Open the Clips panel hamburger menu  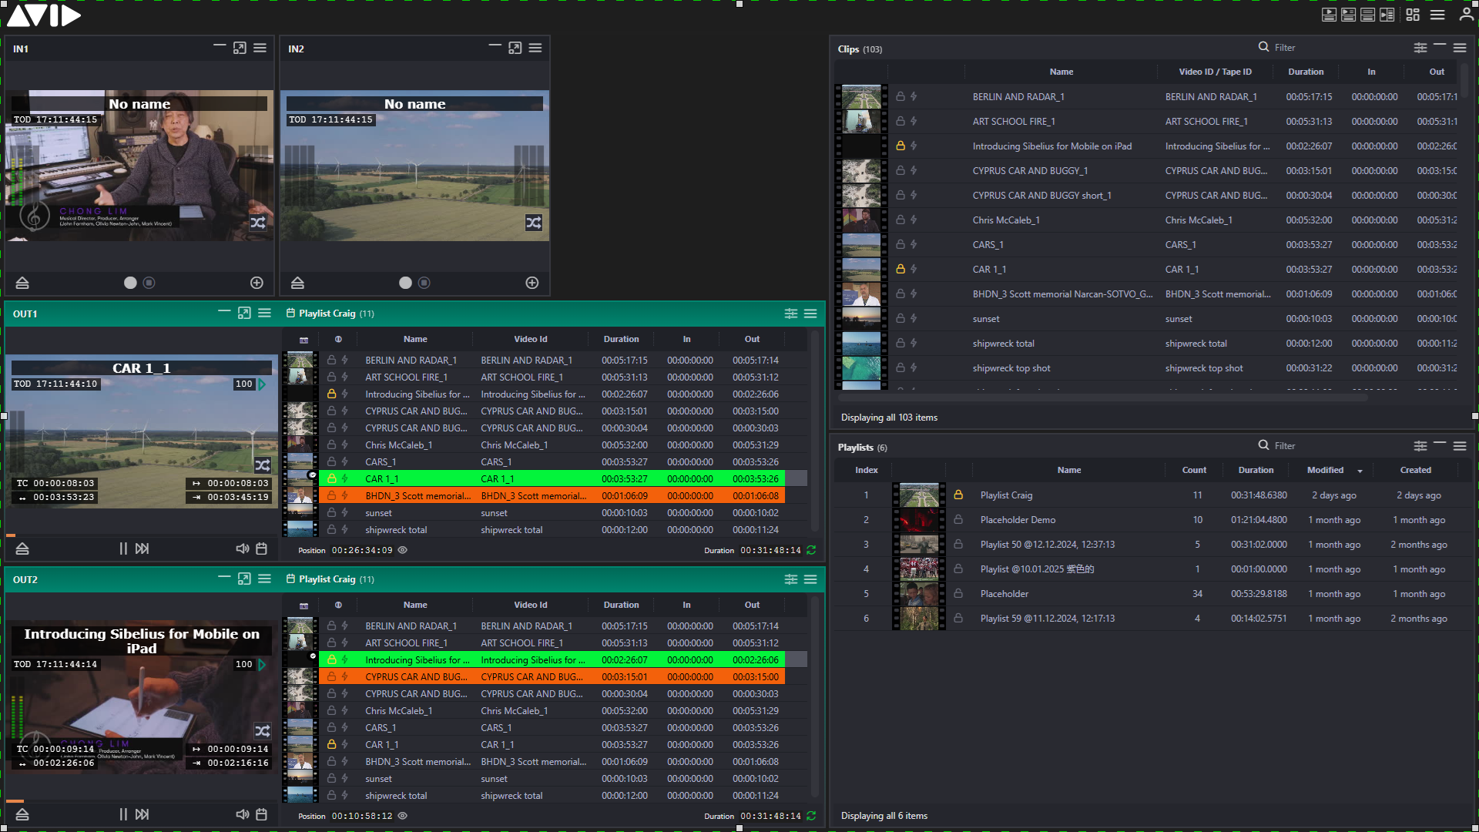pyautogui.click(x=1460, y=48)
